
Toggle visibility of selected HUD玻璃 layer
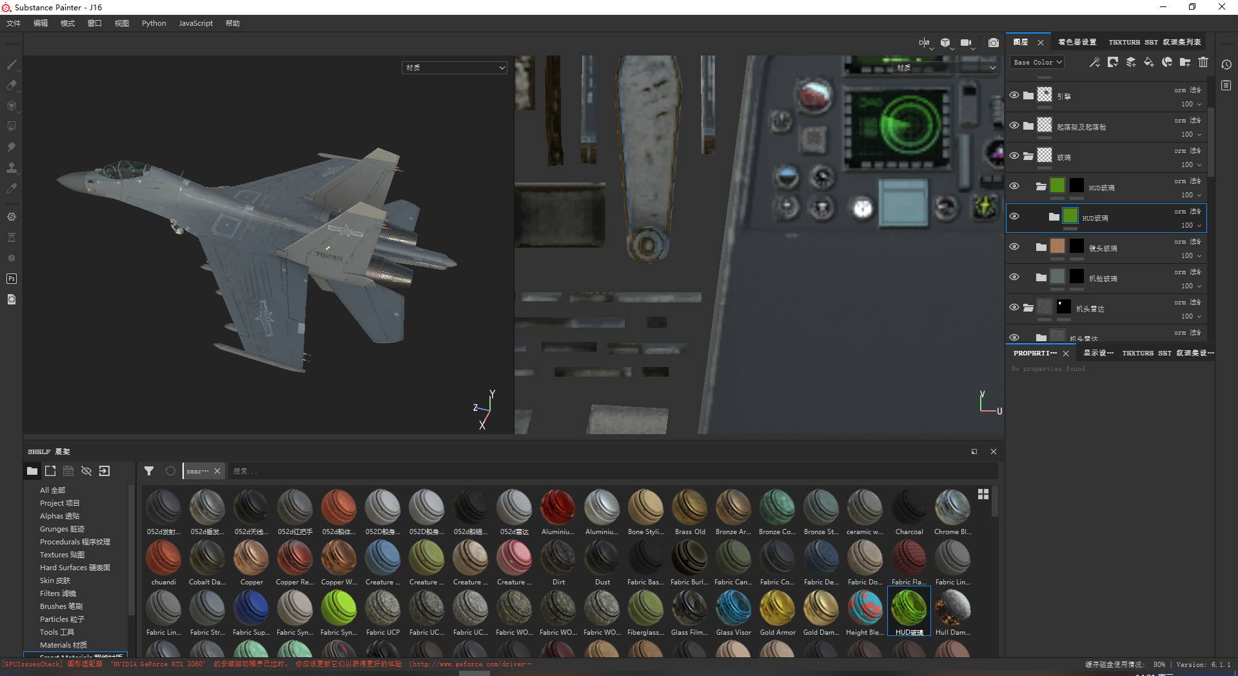[1014, 216]
